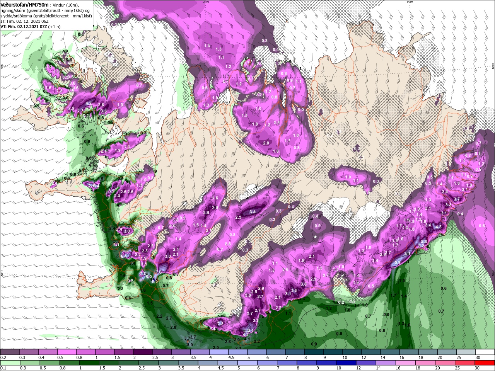Pick the dark teal swatch labeled 9 in snow scale
Screen dimensions: 495x371
tap(333, 352)
